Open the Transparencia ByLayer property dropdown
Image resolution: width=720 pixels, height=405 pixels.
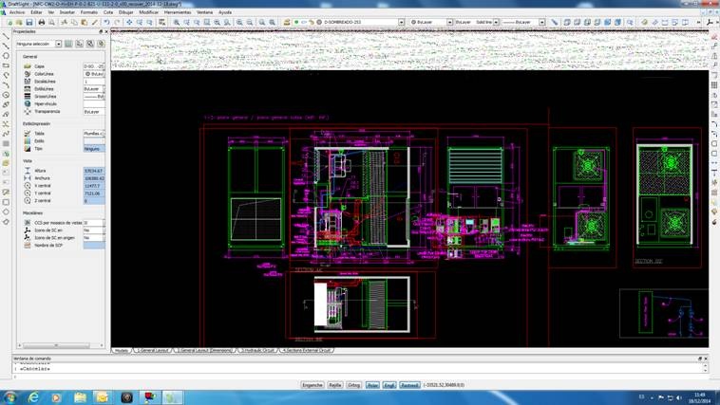pos(94,112)
